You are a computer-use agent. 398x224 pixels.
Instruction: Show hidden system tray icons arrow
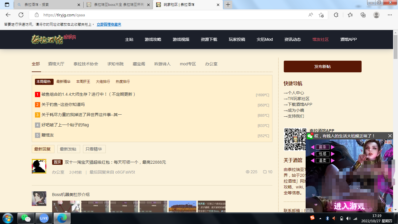[320, 218]
